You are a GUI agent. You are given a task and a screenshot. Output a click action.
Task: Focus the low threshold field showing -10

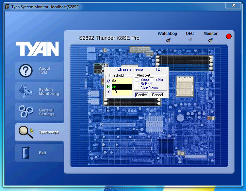point(121,92)
